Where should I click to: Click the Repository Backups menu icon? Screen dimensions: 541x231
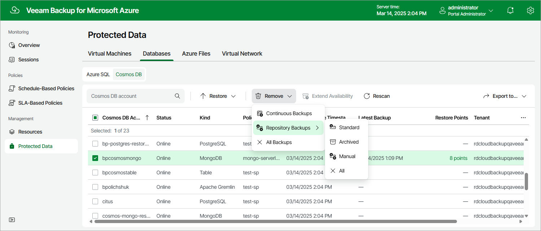pos(260,128)
